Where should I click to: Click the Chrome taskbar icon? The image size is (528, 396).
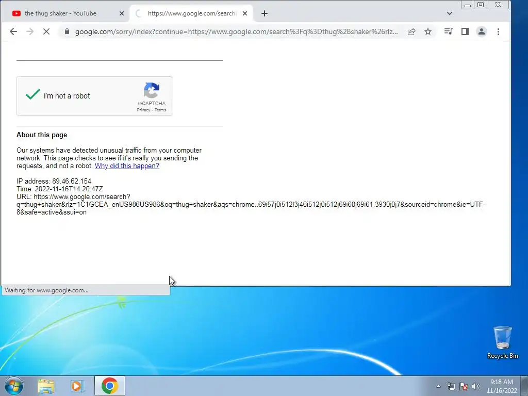pyautogui.click(x=109, y=386)
